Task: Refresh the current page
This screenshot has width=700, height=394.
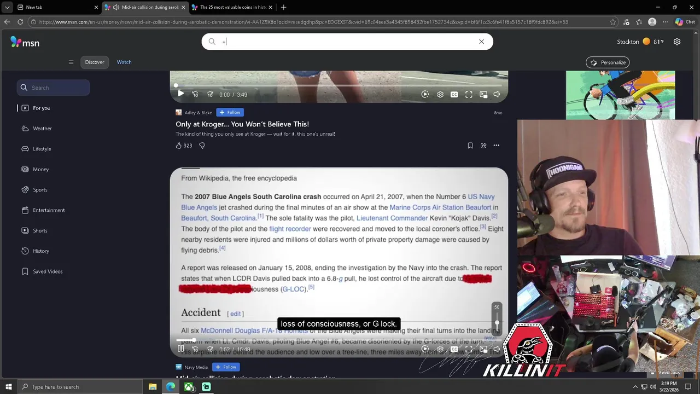Action: [x=20, y=22]
